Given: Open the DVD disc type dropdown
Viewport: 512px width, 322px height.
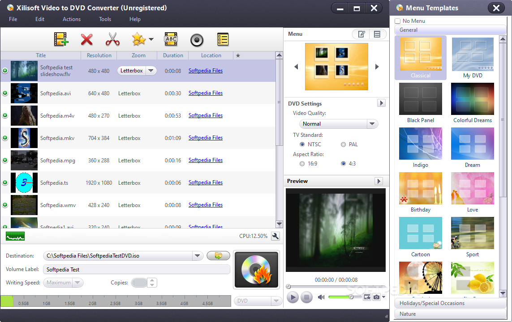Looking at the screenshot, I should point(276,301).
